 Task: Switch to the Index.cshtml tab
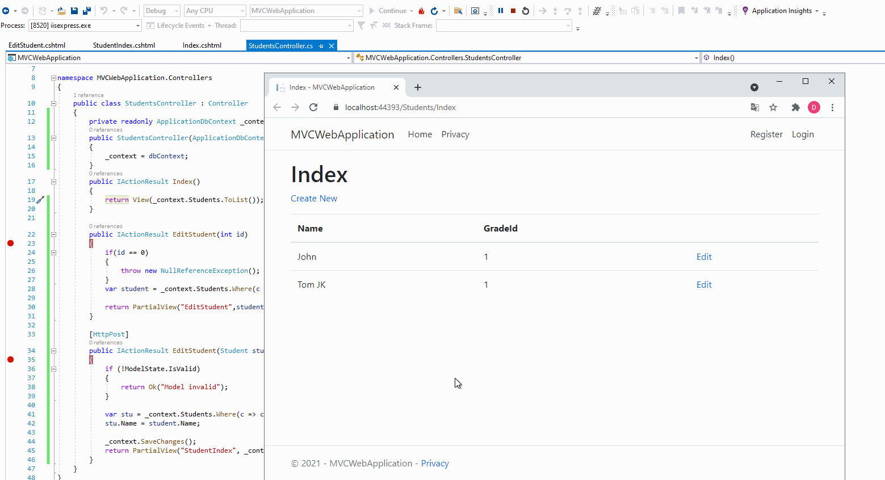pyautogui.click(x=202, y=45)
